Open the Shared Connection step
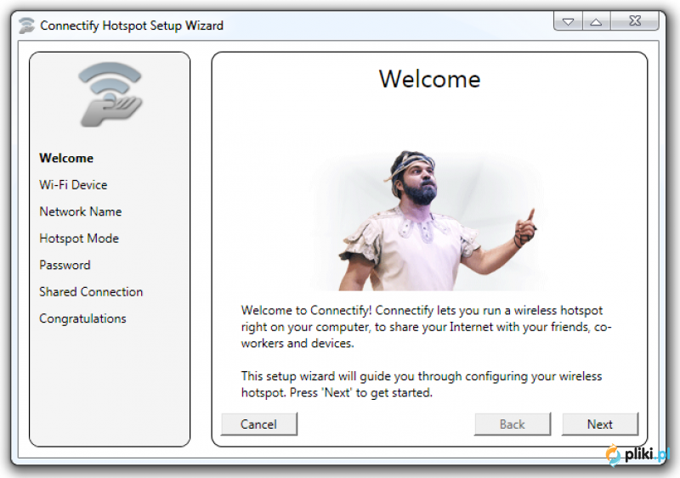680x478 pixels. (x=91, y=292)
